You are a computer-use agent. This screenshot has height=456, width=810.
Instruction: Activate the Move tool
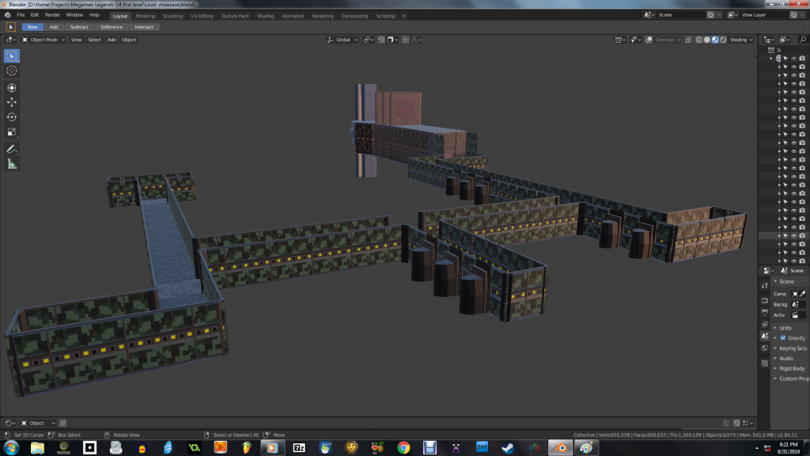coord(12,102)
